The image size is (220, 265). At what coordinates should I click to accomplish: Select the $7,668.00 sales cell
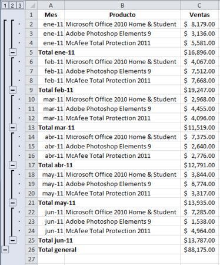(199, 81)
